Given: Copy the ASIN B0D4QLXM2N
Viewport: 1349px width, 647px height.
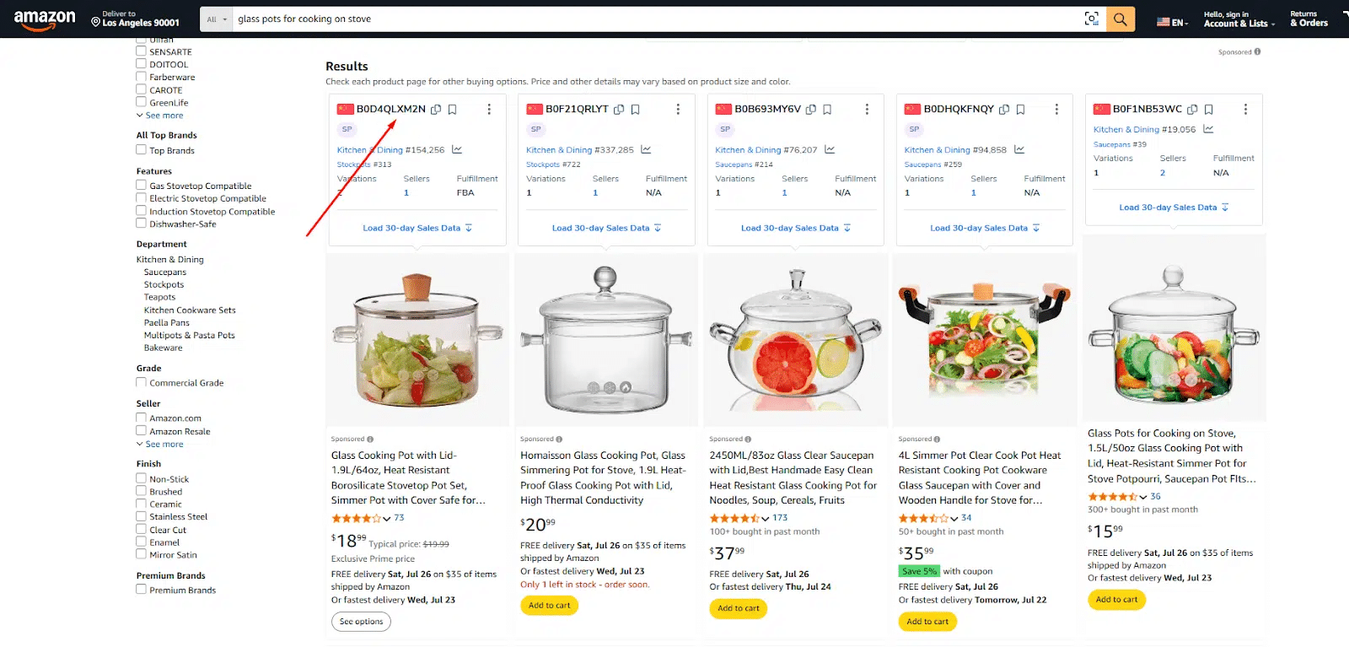Looking at the screenshot, I should coord(436,110).
